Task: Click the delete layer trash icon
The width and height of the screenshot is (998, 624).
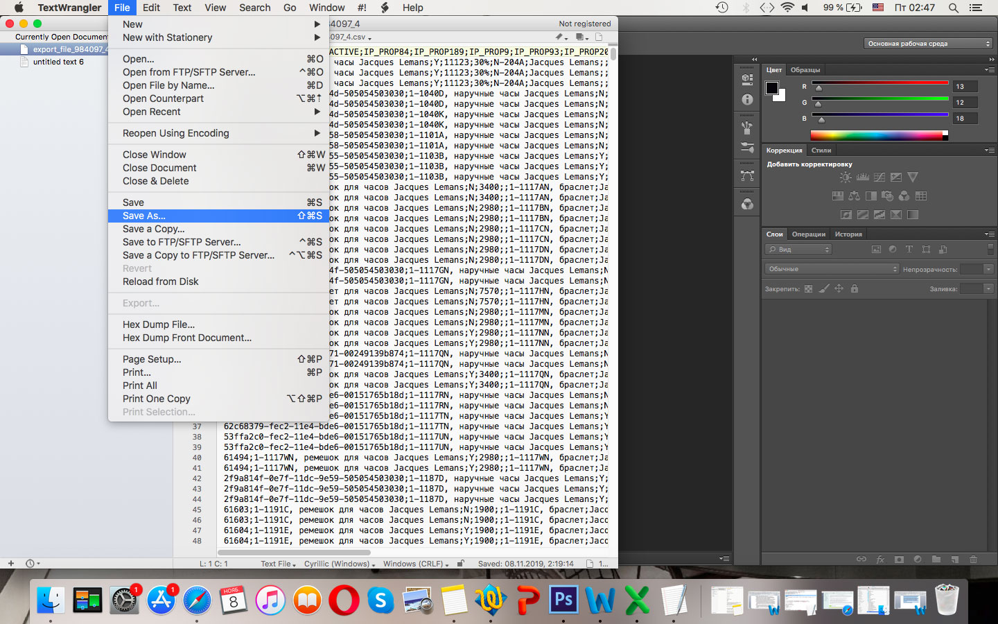Action: coord(973,560)
